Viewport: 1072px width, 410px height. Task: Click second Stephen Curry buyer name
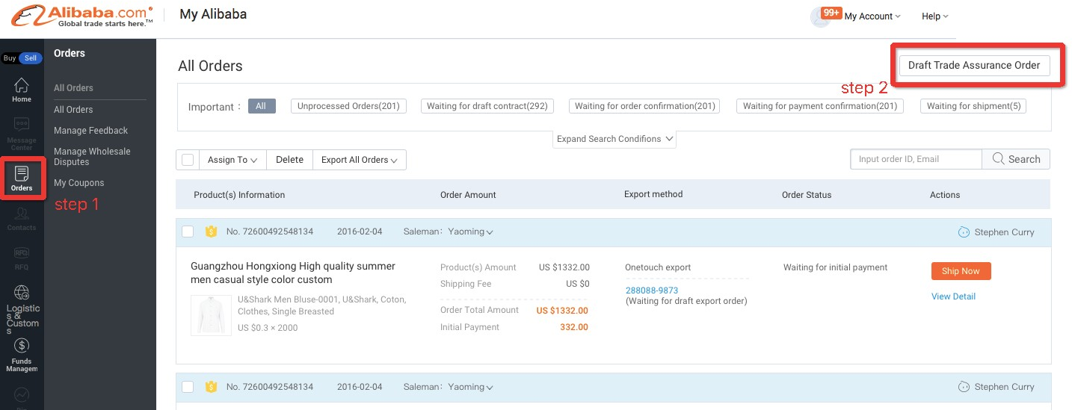[x=1004, y=387]
